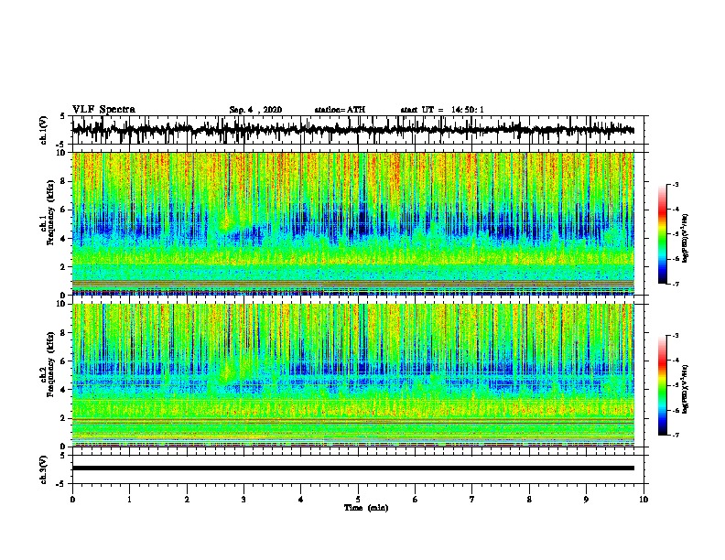Select the 'Sep. 4 , 2020' date label
Screen dimensions: 725x560
point(255,110)
